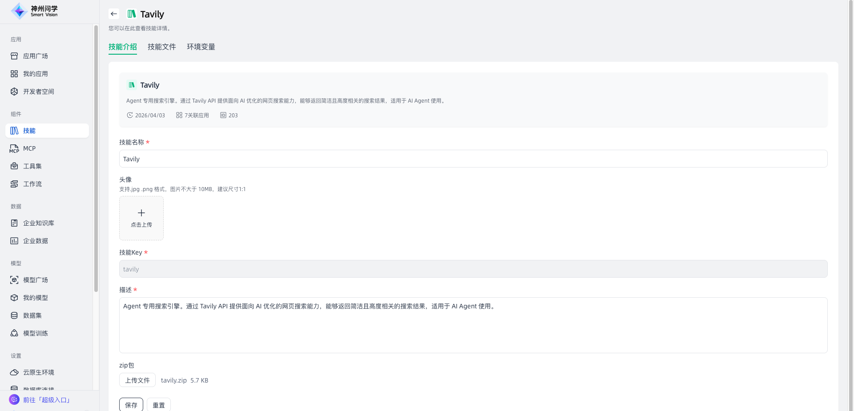Screen dimensions: 854x411
Task: Click the 技能Key field showing tavily
Action: point(473,269)
